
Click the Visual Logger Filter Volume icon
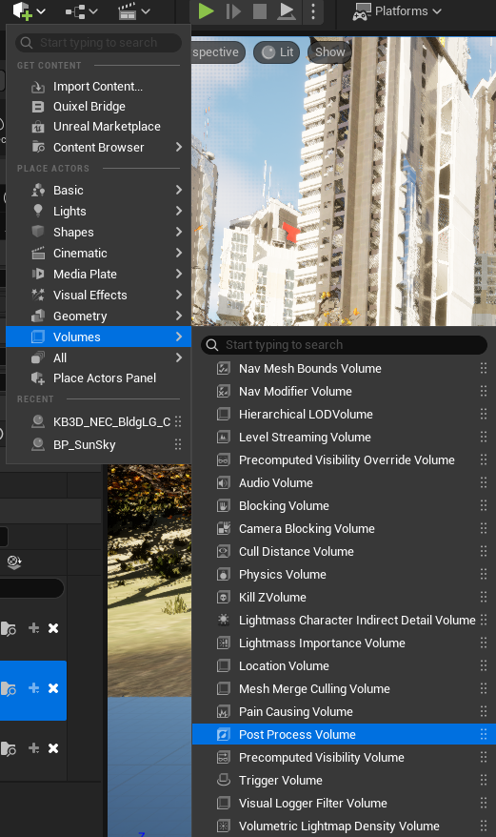coord(224,803)
